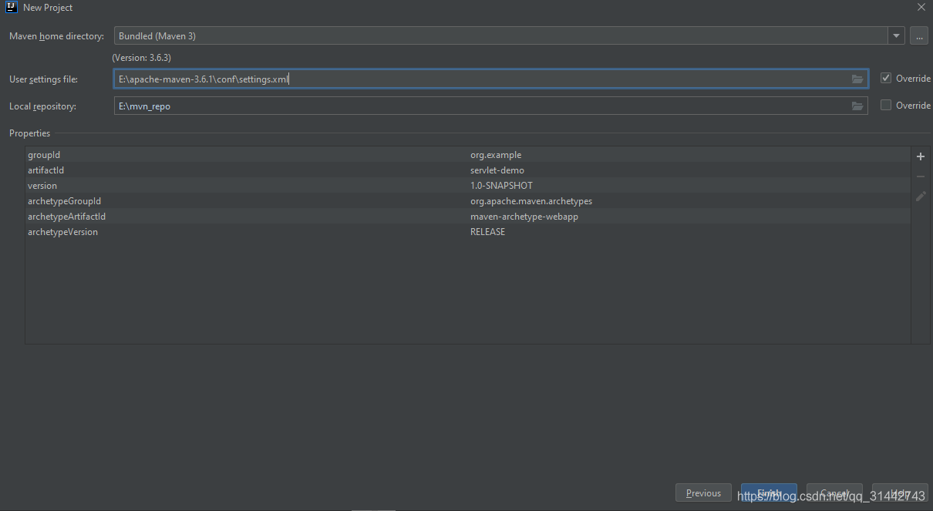Uncheck Override for User settings file

click(886, 78)
